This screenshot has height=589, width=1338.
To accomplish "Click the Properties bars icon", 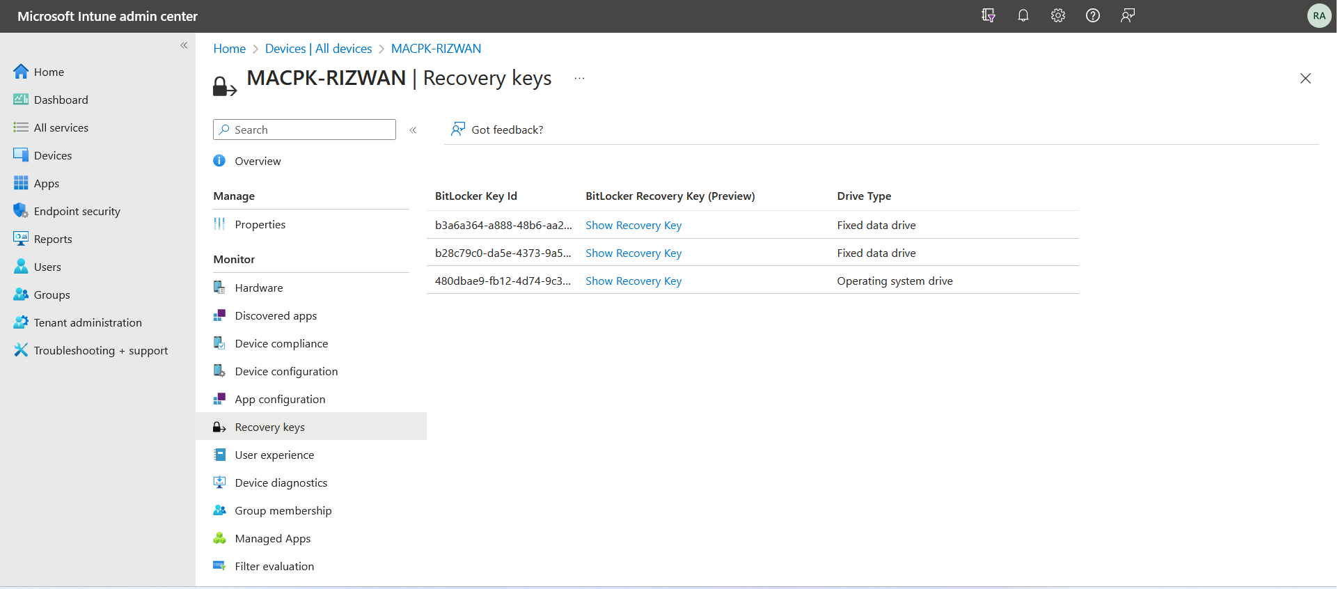I will 219,224.
